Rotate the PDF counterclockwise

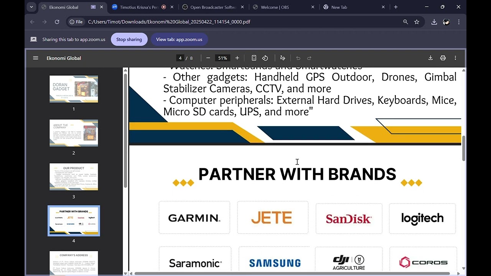click(x=265, y=58)
